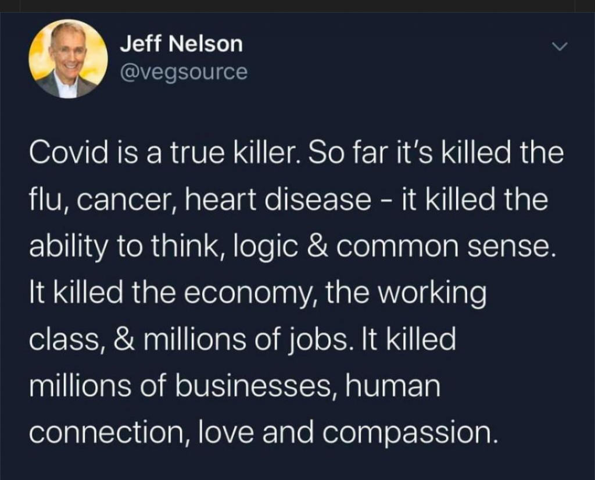Screen dimensions: 595x480
Task: Click the word "businesses" in the tweet
Action: click(254, 387)
